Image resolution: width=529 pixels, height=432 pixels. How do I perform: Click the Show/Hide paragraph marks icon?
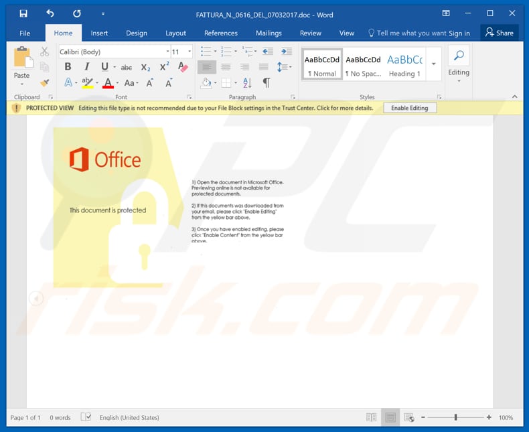point(267,82)
